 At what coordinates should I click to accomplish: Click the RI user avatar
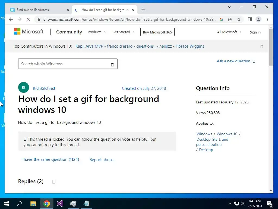[x=24, y=87]
